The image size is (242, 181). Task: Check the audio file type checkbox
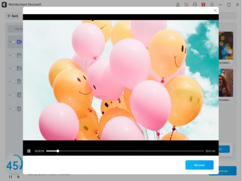pos(14,68)
